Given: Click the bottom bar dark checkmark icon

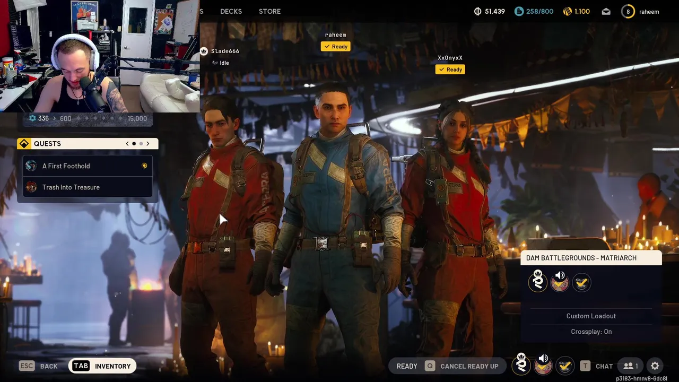Looking at the screenshot, I should (x=565, y=366).
